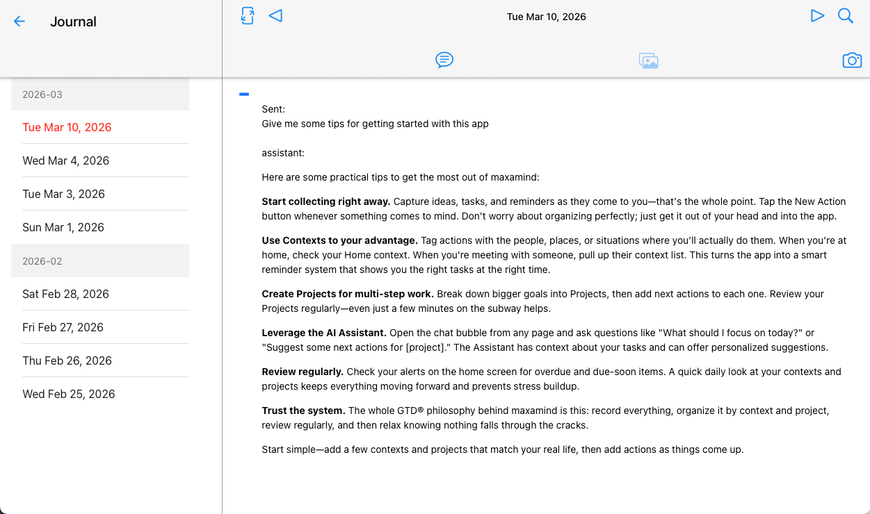Toggle the Tue Mar 3 entry selection
The image size is (870, 514).
pos(63,194)
